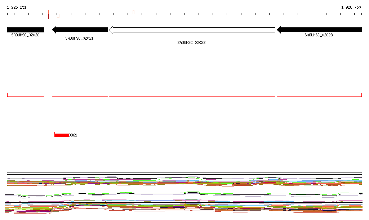Click the end coordinate 1 928 750
This screenshot has width=369, height=220.
(351, 7)
